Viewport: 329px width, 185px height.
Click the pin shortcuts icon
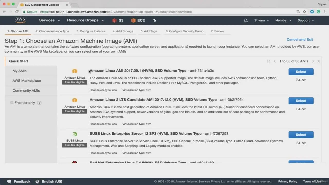coord(155,20)
